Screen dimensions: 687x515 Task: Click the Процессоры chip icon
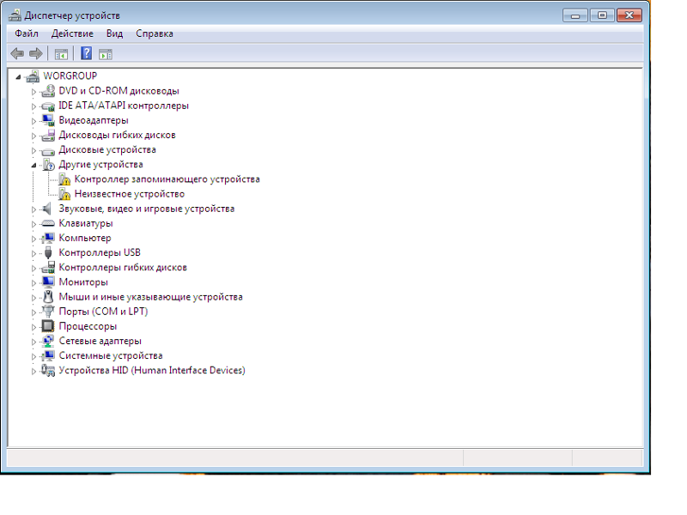[48, 326]
